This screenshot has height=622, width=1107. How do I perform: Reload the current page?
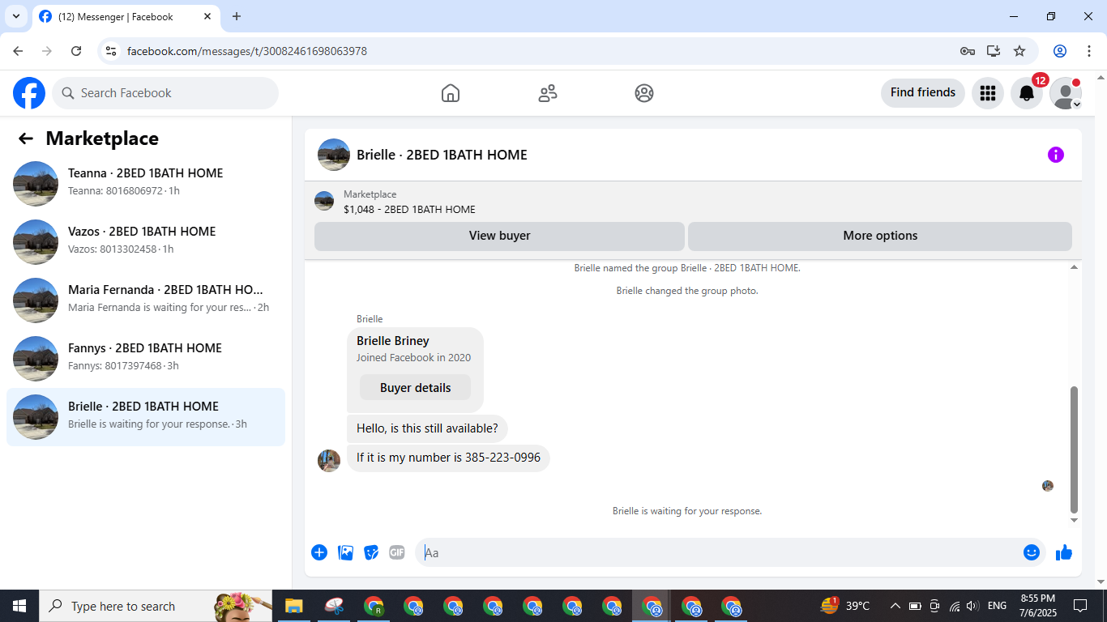pos(76,51)
